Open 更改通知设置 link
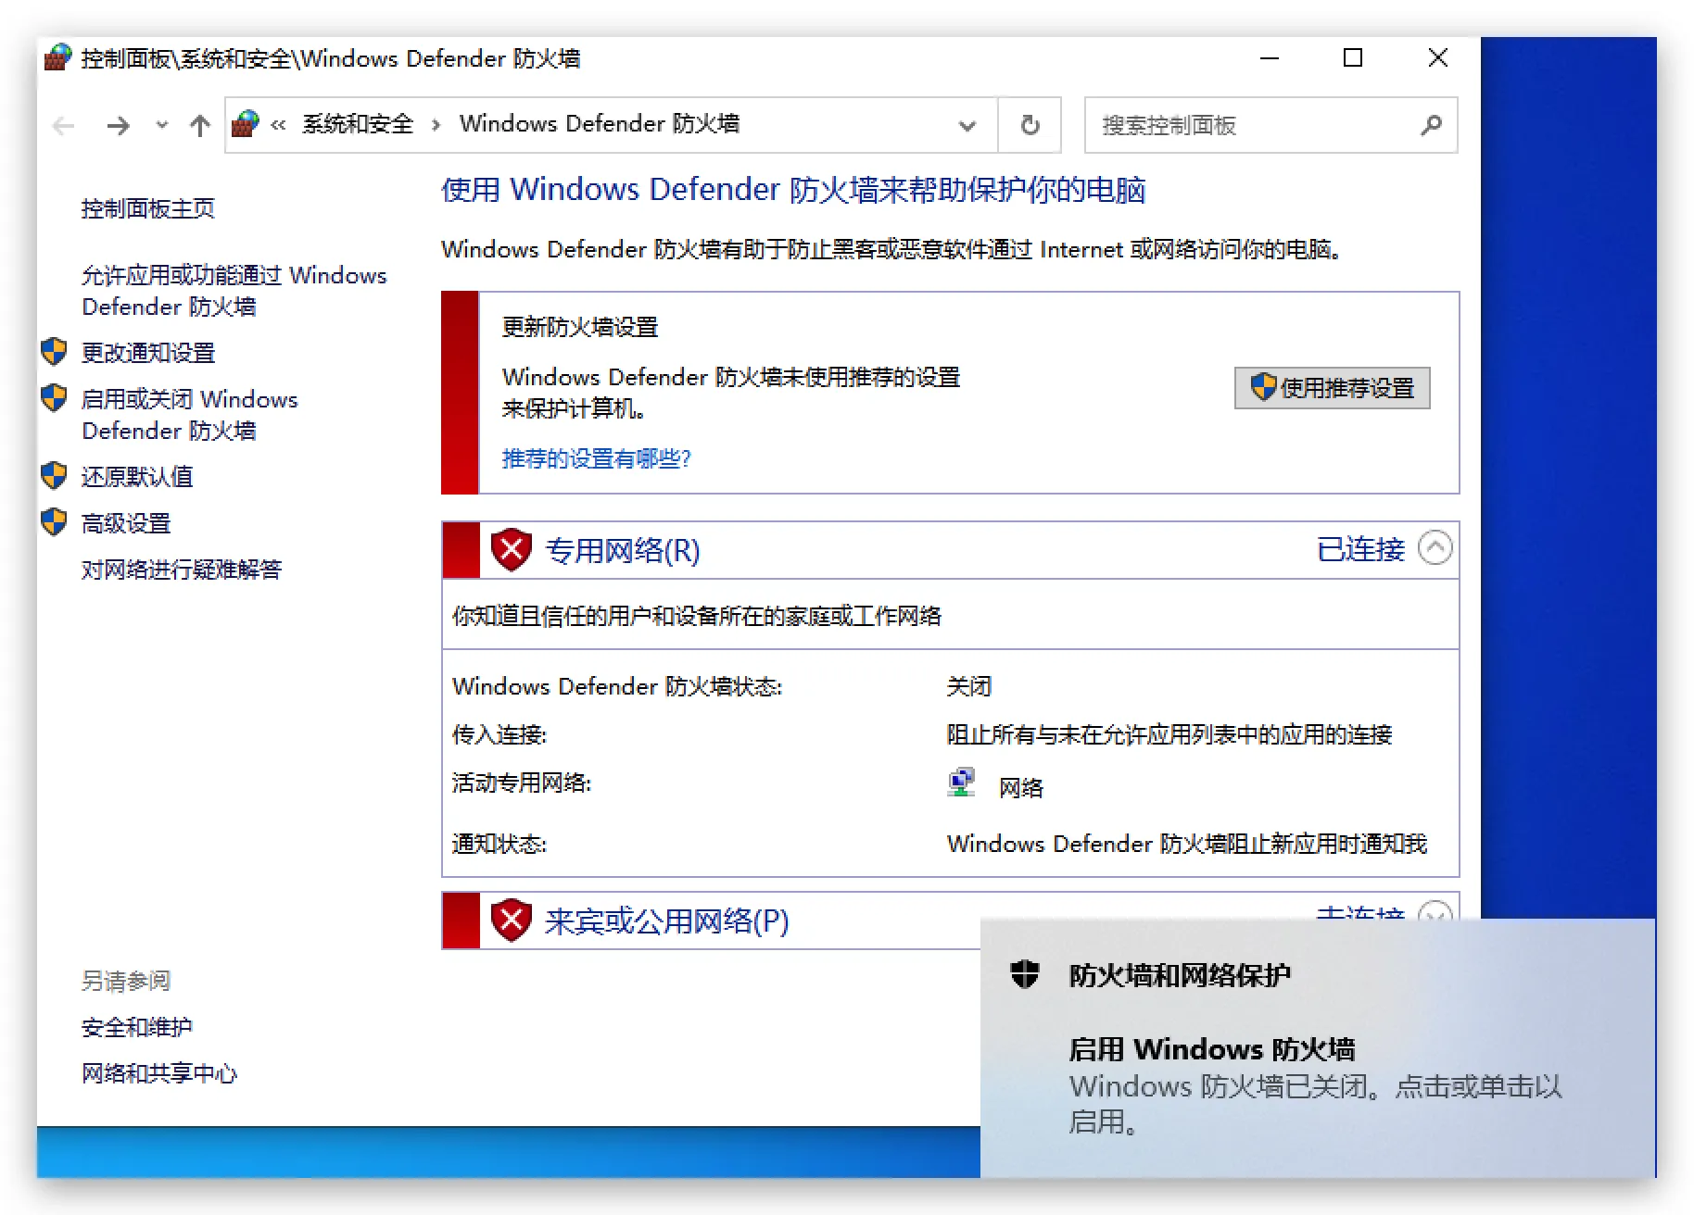The image size is (1694, 1215). 148,353
